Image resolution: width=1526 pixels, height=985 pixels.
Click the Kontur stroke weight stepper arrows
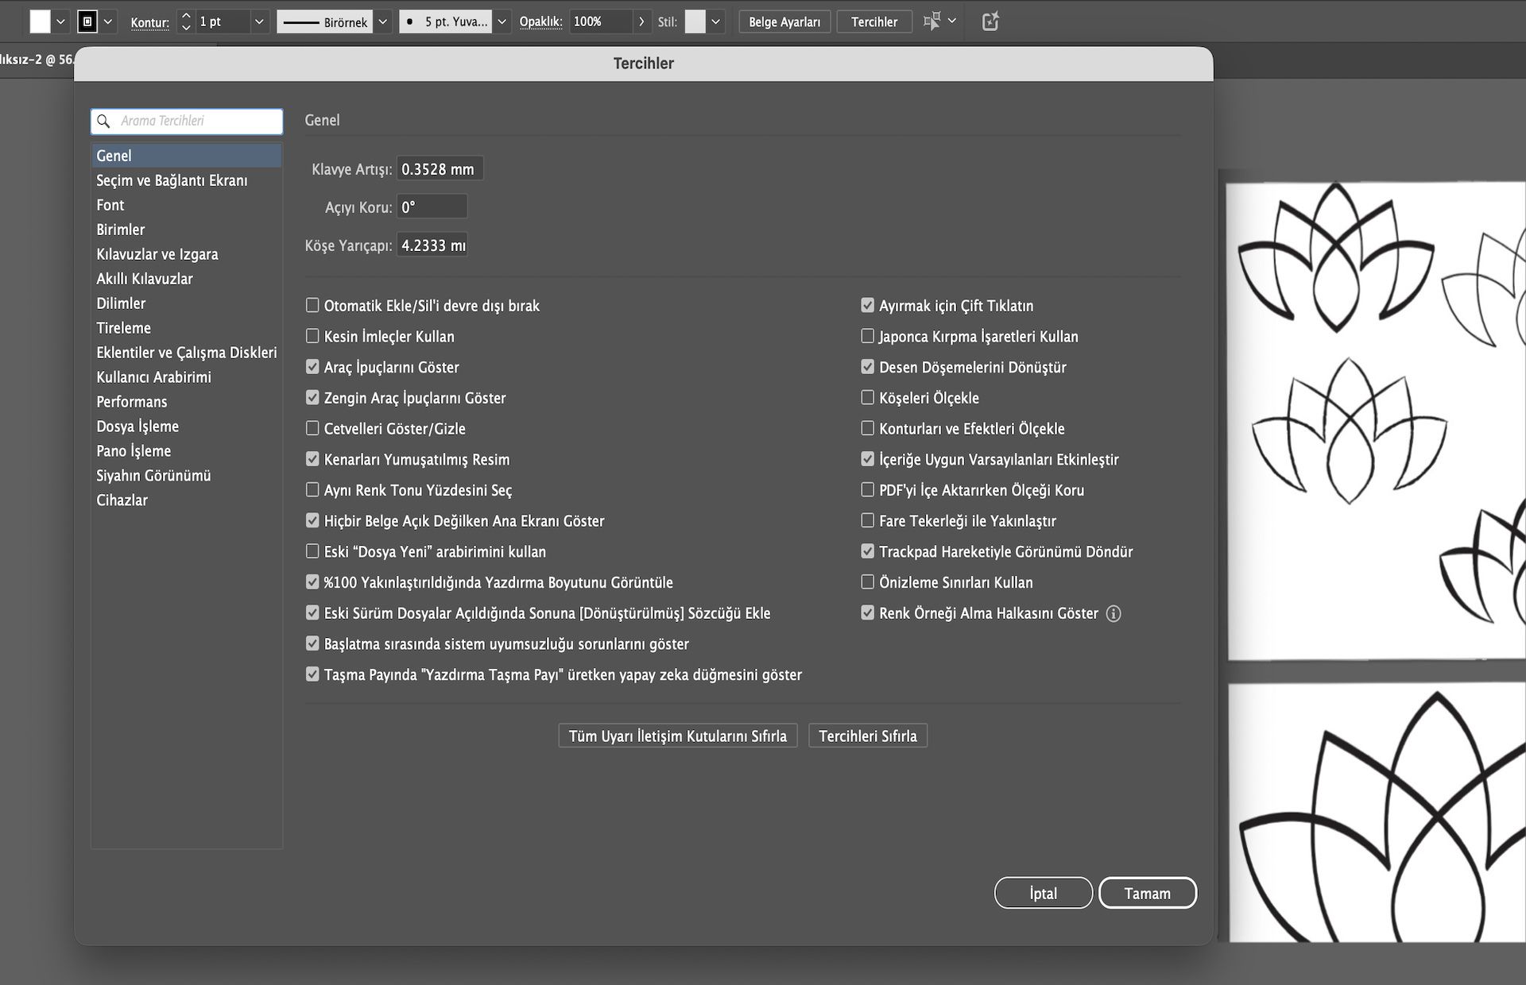click(x=185, y=21)
